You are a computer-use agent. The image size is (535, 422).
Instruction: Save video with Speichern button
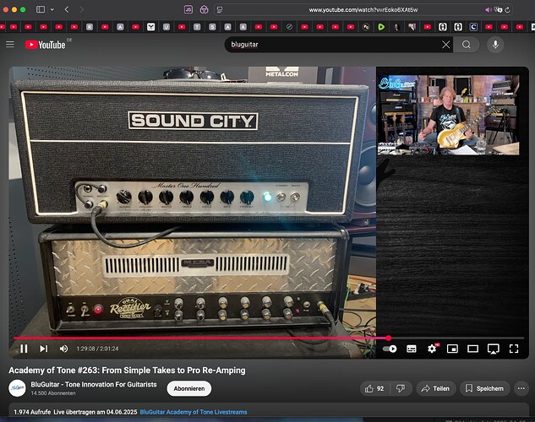point(485,388)
